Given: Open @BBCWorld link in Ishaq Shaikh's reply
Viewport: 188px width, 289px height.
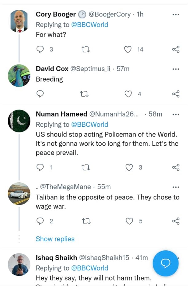Looking at the screenshot, I should coord(90,268).
